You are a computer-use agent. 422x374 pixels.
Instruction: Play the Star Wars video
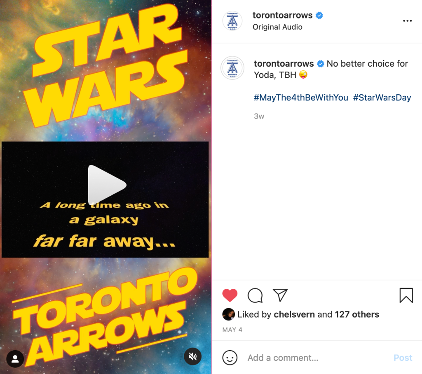point(107,185)
